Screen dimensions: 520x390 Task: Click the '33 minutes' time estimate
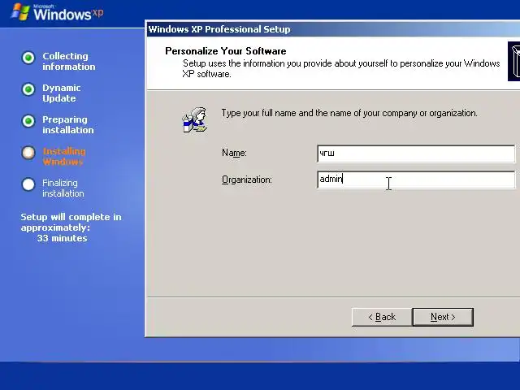(62, 238)
